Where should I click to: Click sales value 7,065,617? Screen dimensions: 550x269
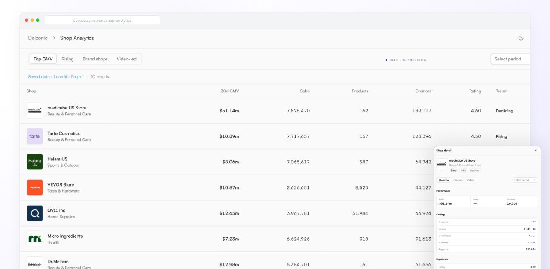(x=298, y=162)
